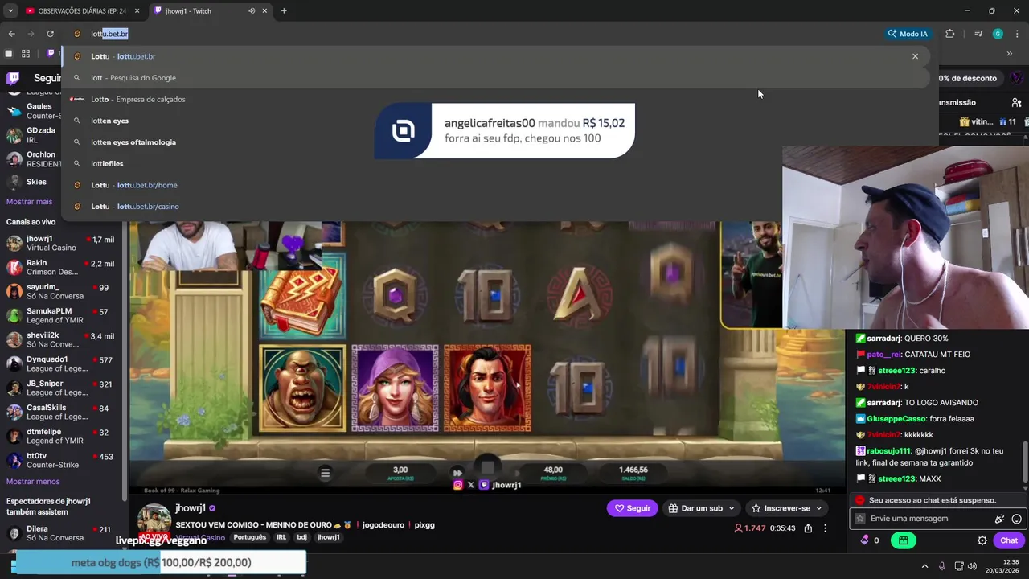Click the jhowrj1 channel avatar
The height and width of the screenshot is (579, 1029).
(154, 521)
